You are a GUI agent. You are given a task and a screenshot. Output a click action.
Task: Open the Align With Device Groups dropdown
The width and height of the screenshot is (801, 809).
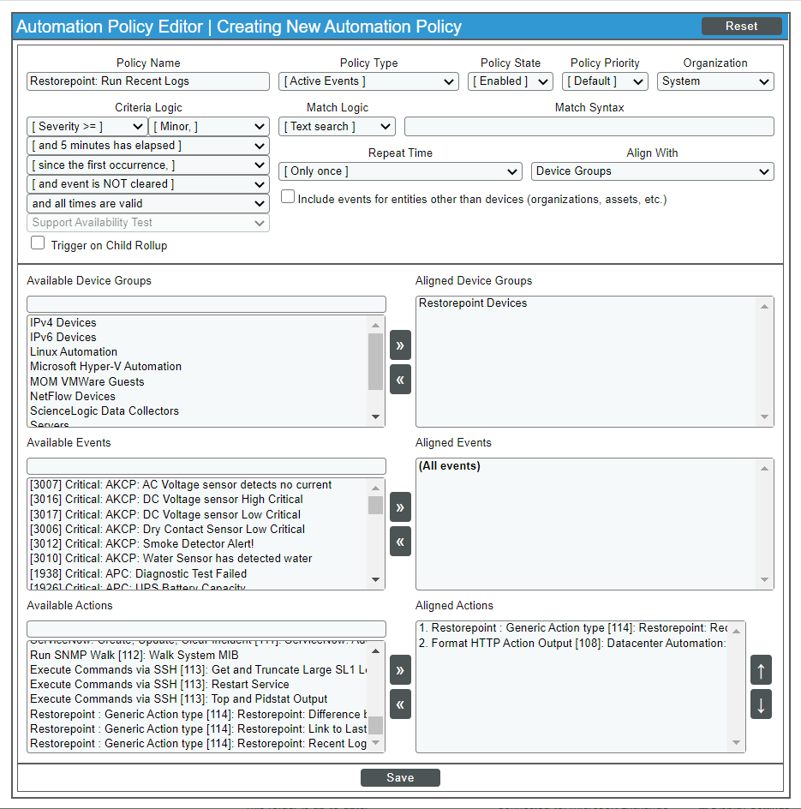pos(652,171)
